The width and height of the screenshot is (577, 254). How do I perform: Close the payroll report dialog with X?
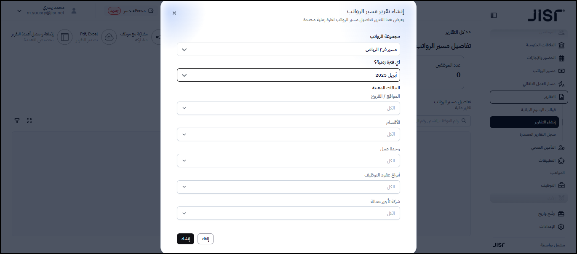(174, 13)
